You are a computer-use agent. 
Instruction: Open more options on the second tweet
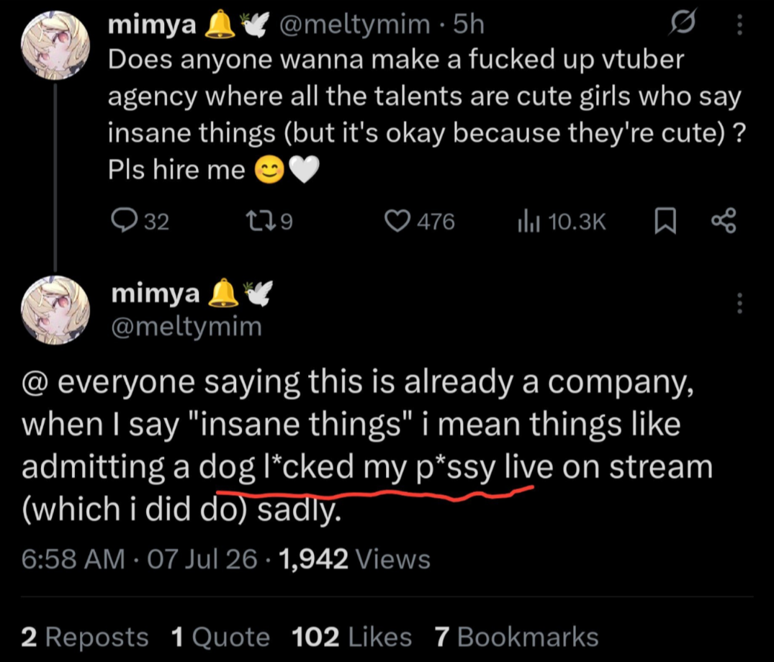point(739,303)
